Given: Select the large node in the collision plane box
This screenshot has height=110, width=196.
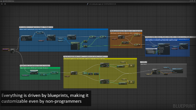Looking at the screenshot, I should (164, 49).
